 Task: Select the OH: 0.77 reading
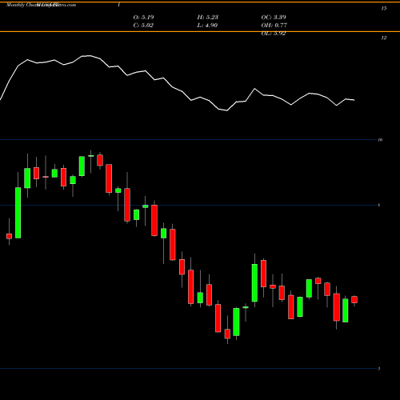click(x=274, y=26)
